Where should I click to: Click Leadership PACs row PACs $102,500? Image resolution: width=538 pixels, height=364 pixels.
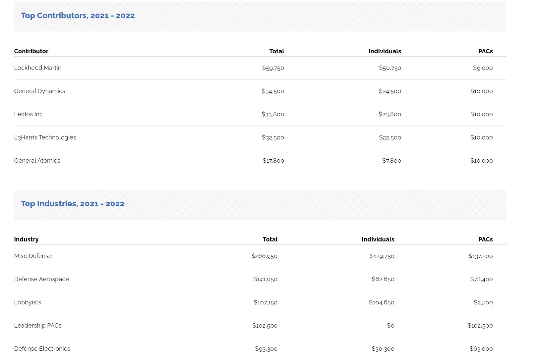click(x=480, y=326)
